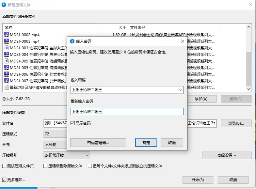
Task: Click the MP4 icon of the MDSJ-006 row
Action: click(x=6, y=74)
